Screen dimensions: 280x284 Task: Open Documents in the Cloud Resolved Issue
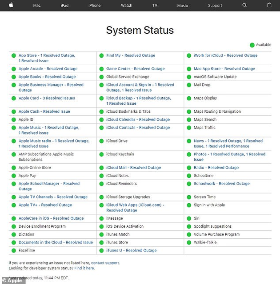[56, 243]
